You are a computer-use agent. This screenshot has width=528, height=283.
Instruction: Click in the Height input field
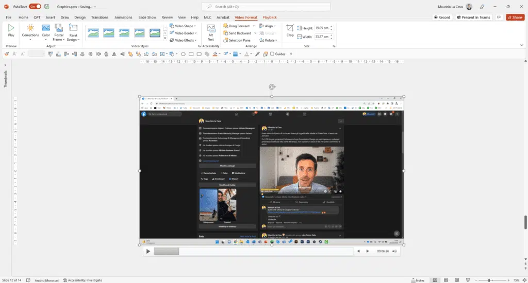(323, 28)
